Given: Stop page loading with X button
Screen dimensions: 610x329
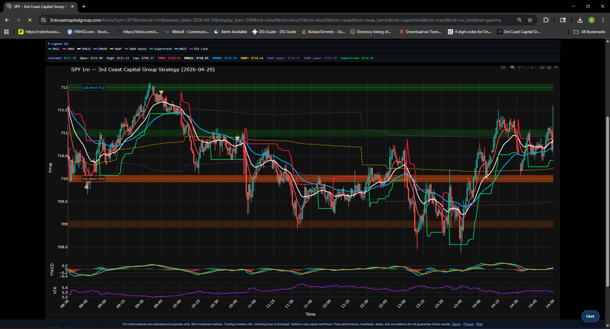Looking at the screenshot, I should click(x=30, y=20).
